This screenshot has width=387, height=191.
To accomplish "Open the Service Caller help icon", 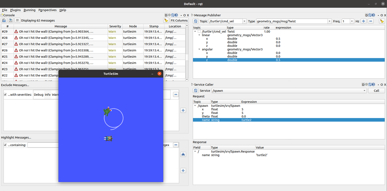I will tap(374, 84).
